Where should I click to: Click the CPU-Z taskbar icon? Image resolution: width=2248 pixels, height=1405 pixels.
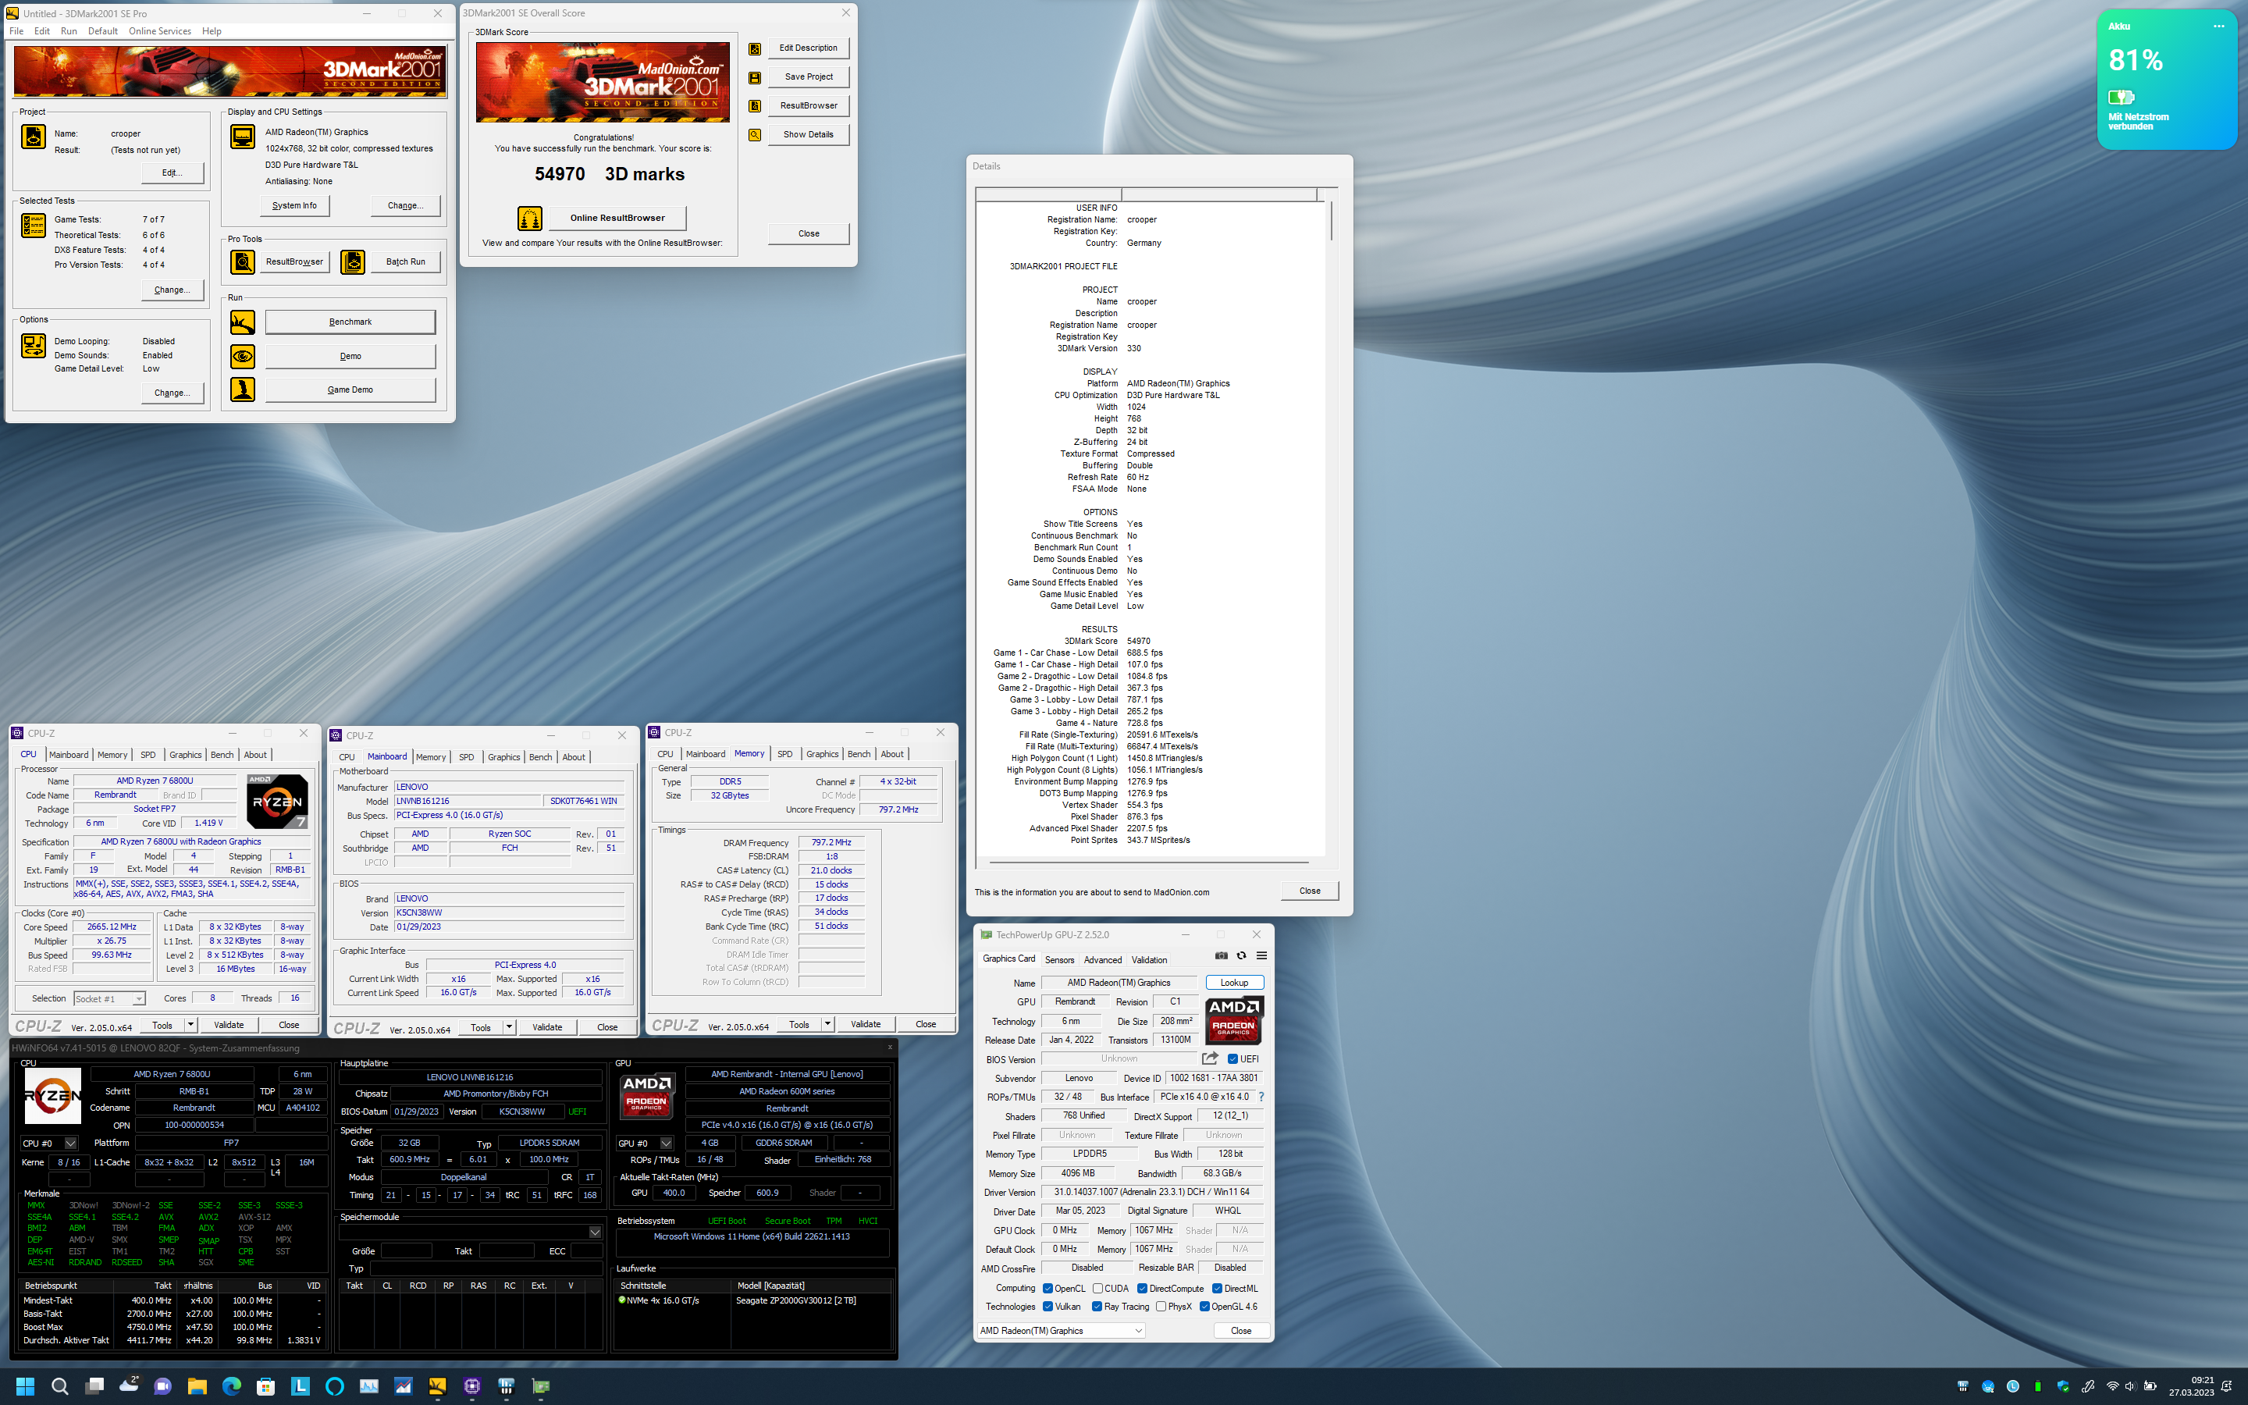point(472,1386)
